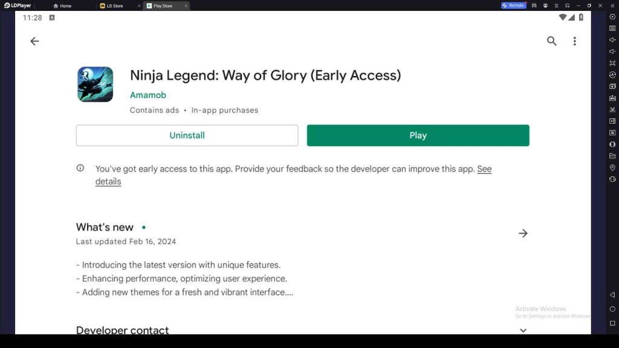
Task: Open keyboard mapping icon
Action: click(612, 28)
